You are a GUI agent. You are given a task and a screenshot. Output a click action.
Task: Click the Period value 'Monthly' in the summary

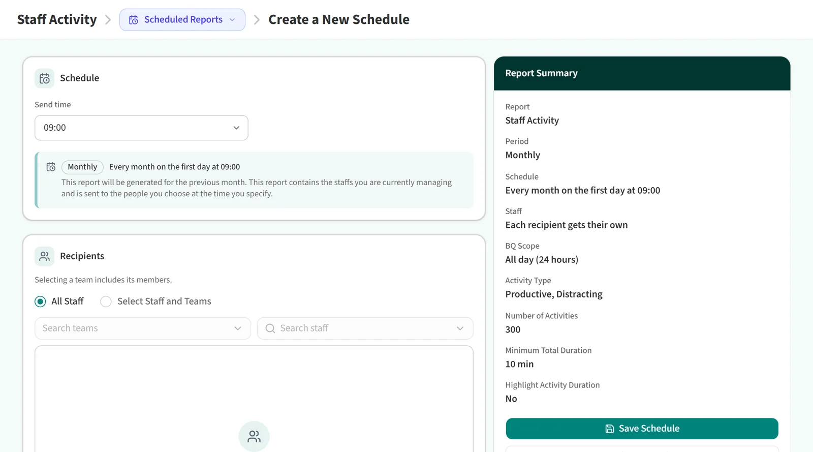[523, 155]
